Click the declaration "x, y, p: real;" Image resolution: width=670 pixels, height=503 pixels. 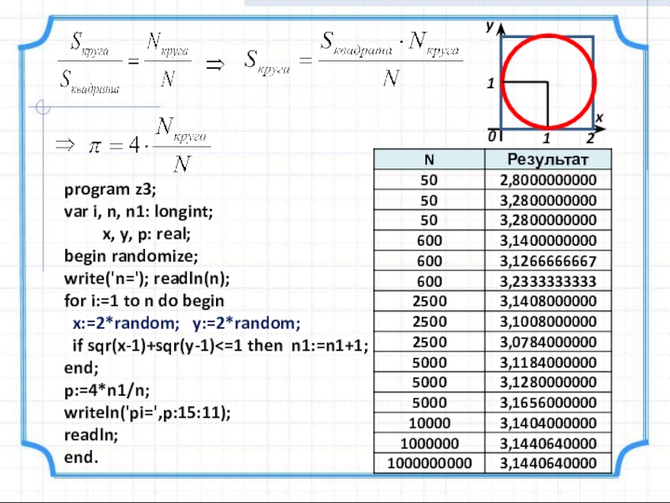click(x=146, y=234)
